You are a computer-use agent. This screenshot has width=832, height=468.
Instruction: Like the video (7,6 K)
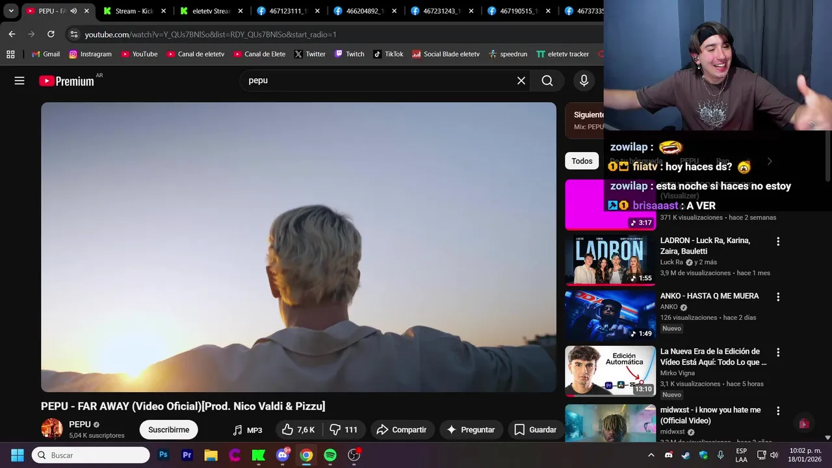298,430
